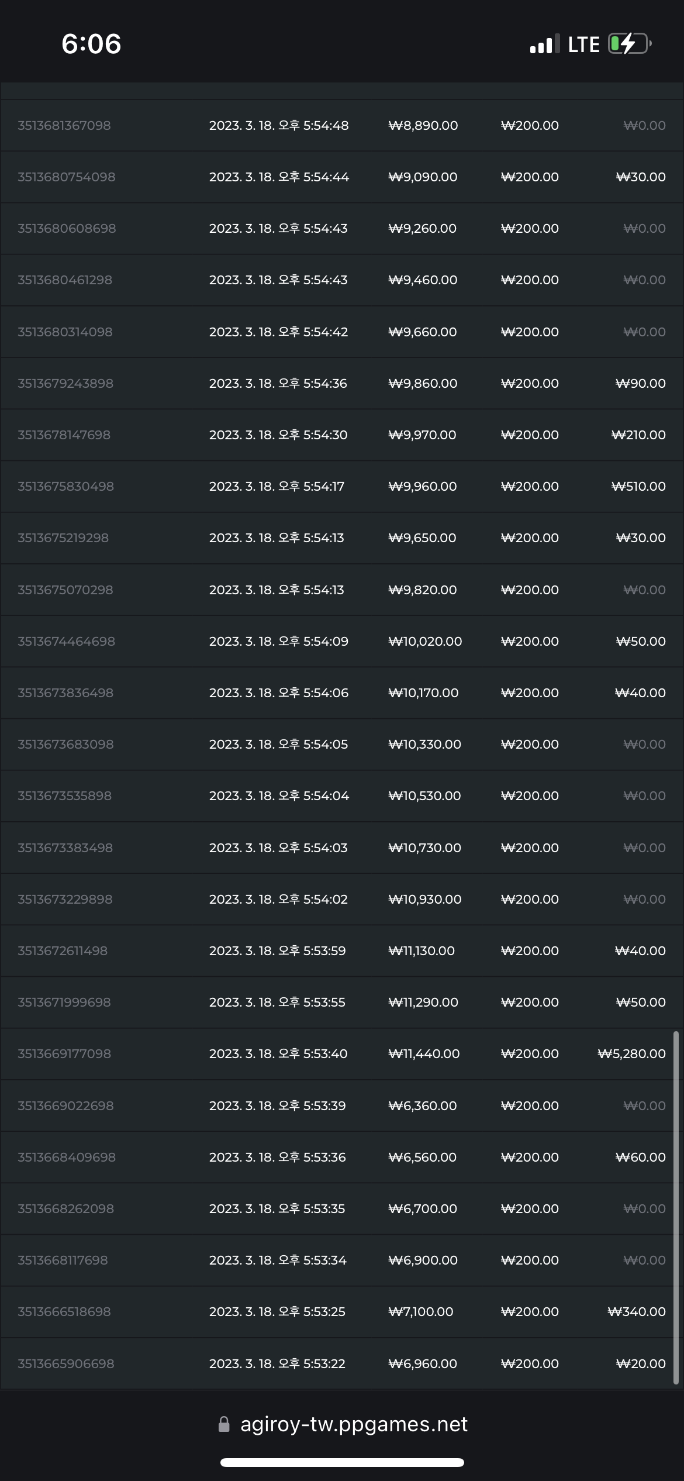Select the row timestamped 5:54:17
The image size is (684, 1481).
pos(342,487)
